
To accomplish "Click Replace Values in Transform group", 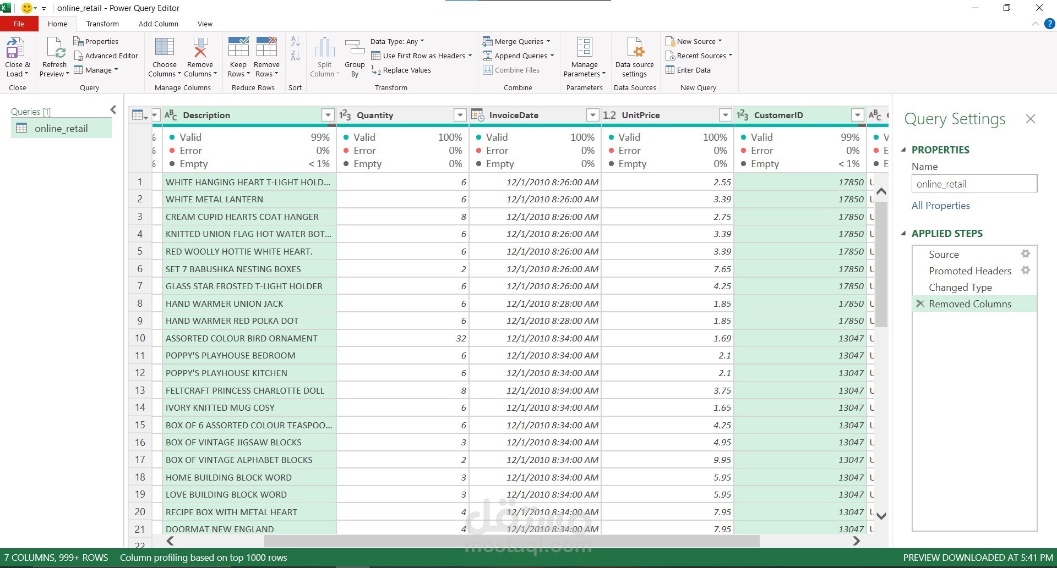I will click(401, 70).
